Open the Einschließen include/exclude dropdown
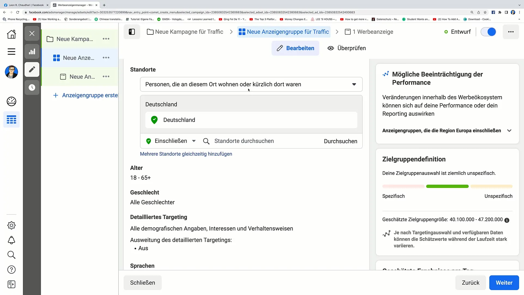The image size is (524, 295). coord(171,141)
